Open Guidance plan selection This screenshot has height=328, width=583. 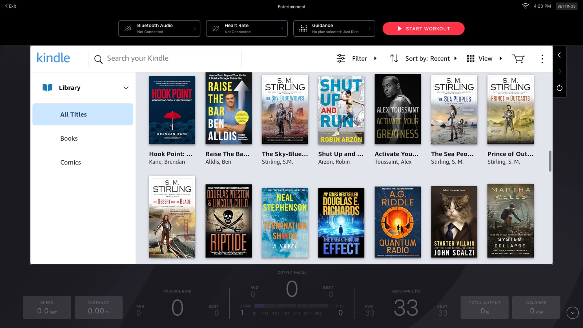[334, 28]
